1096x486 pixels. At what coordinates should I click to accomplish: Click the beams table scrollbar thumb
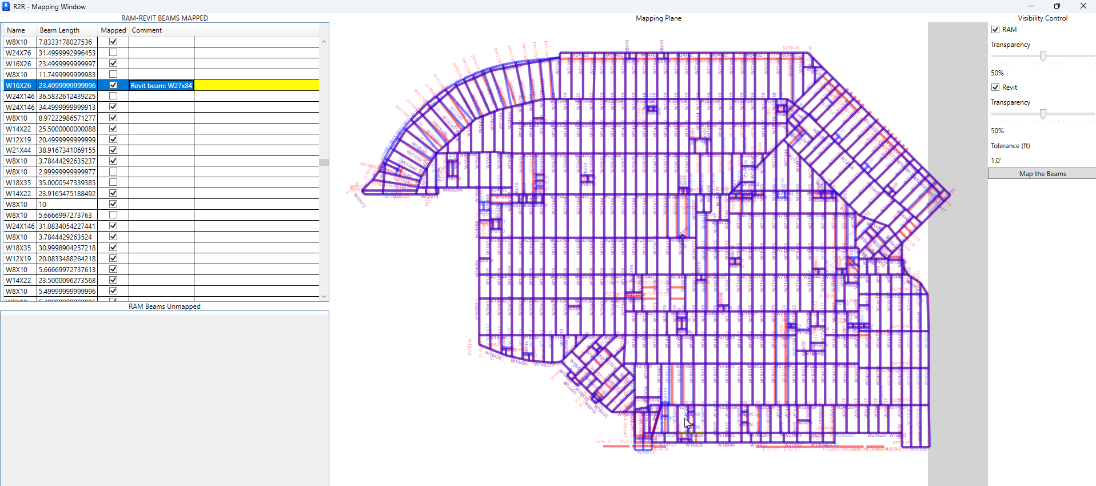point(324,162)
